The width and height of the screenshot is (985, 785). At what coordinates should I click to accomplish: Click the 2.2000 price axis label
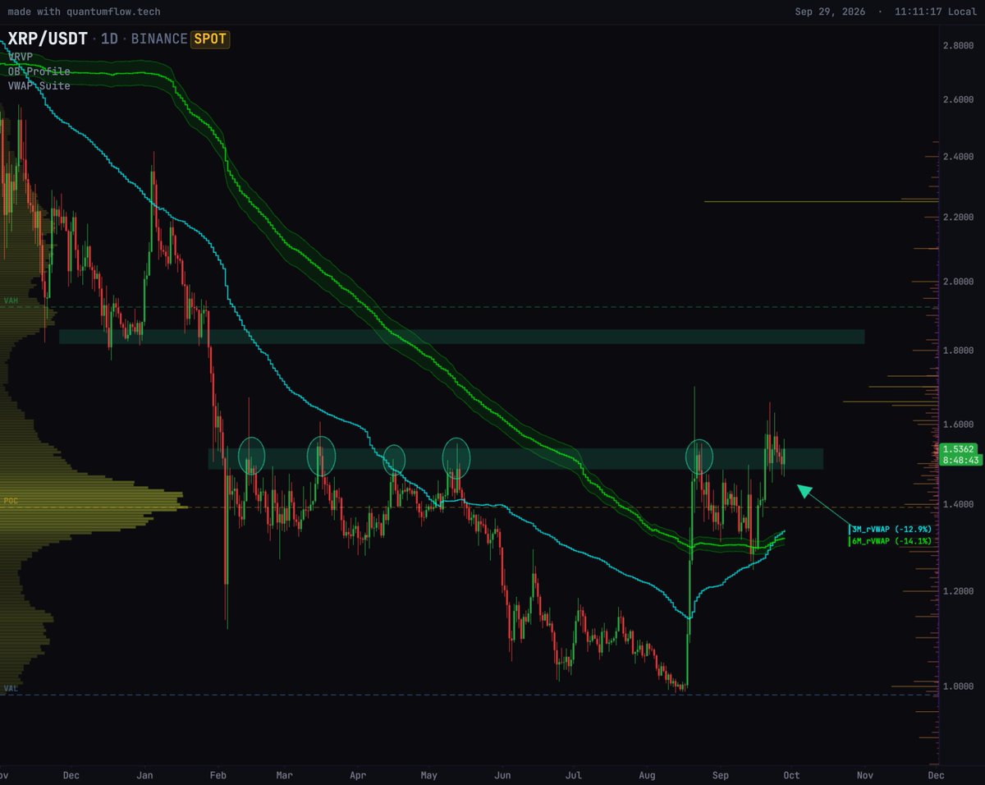click(x=959, y=217)
